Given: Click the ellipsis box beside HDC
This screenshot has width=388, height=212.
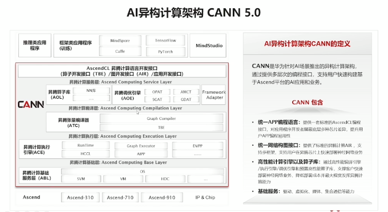Looking at the screenshot, I should coord(206,179).
